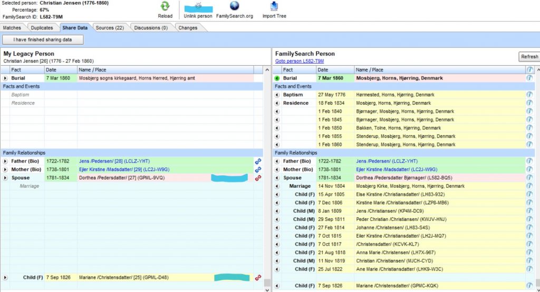Screen dimensions: 540x292
Task: Click copy arrow on Eiler Kirstine child row
Action: click(277, 236)
